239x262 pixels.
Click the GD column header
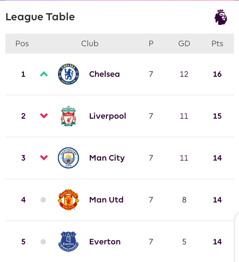tap(184, 44)
